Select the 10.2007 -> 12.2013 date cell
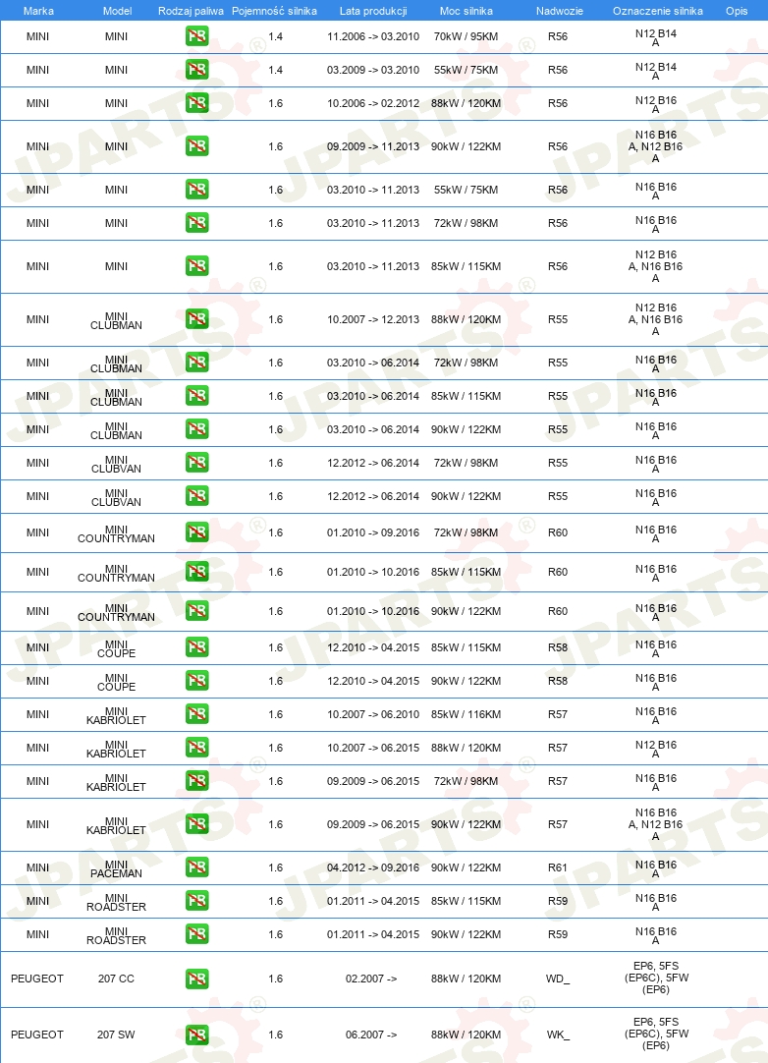This screenshot has width=768, height=1063. pyautogui.click(x=373, y=319)
